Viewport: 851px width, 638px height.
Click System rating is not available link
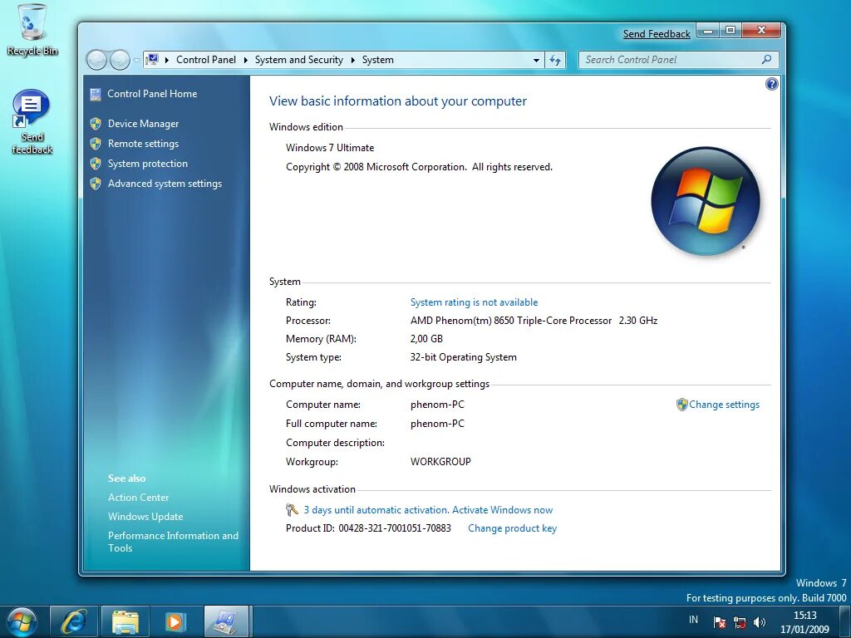474,302
